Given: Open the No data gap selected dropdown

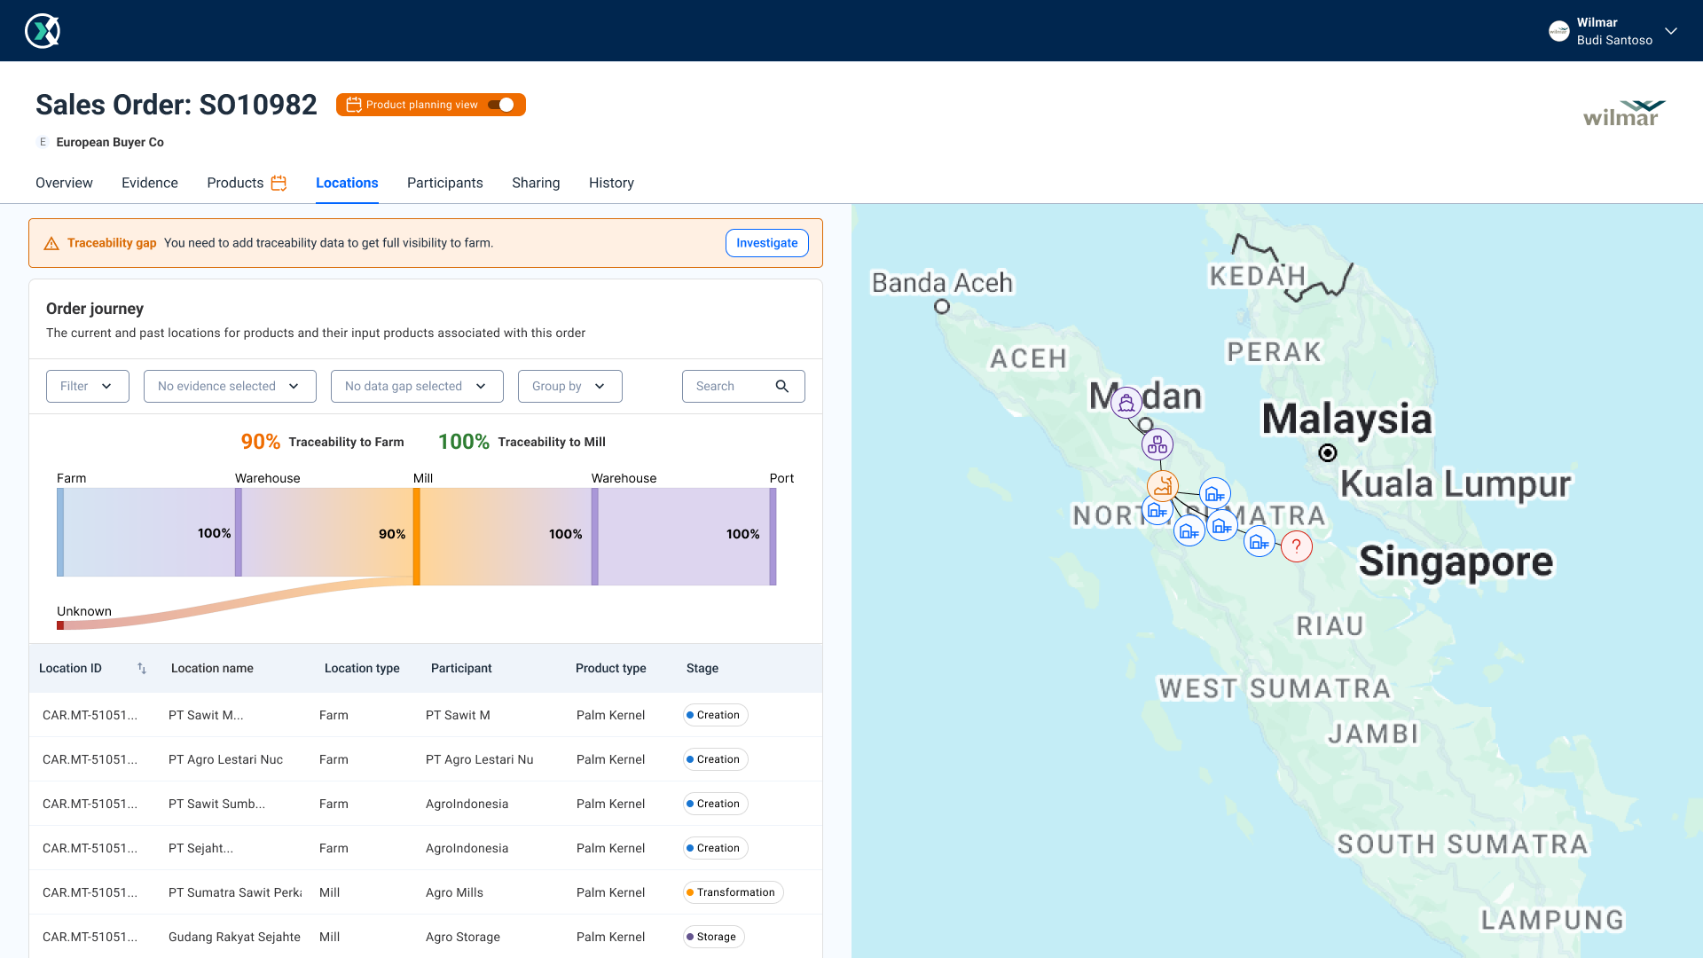Looking at the screenshot, I should coord(417,386).
